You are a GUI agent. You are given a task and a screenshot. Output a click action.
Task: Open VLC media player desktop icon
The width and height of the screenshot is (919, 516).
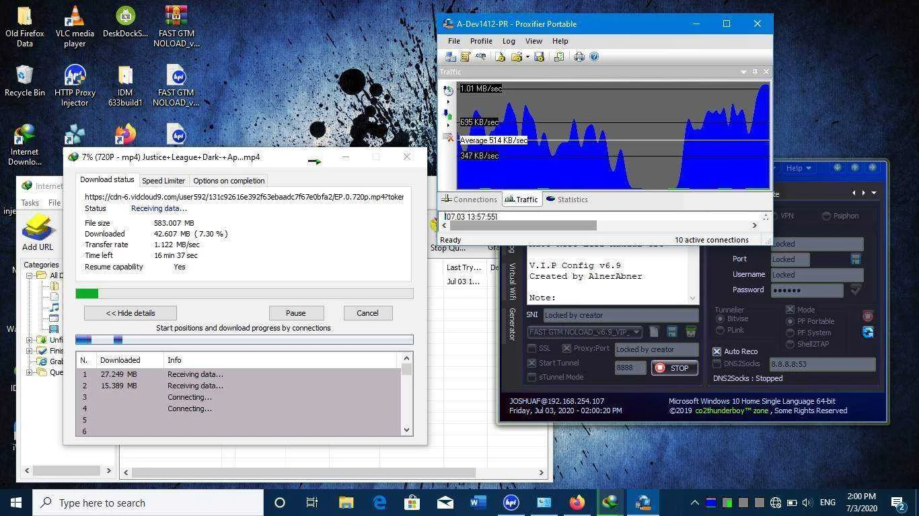pyautogui.click(x=75, y=27)
